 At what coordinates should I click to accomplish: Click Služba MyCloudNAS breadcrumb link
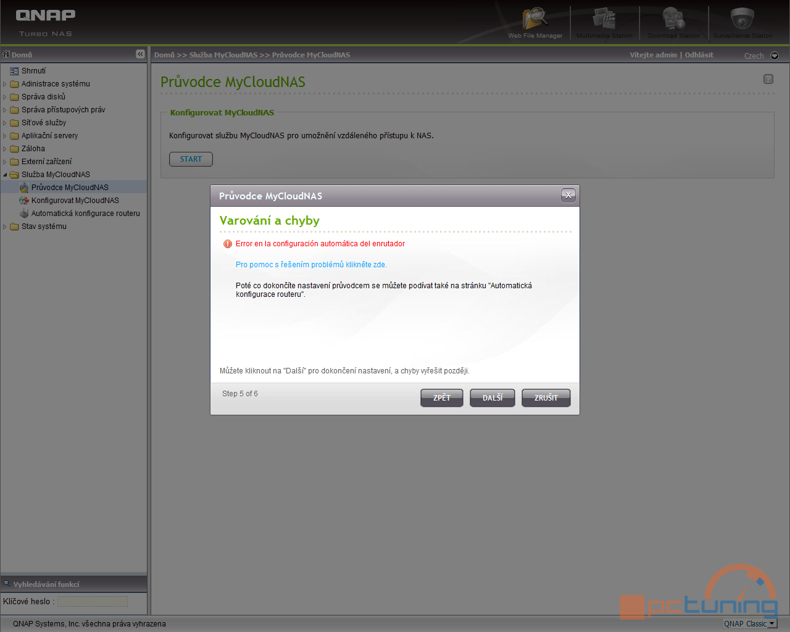point(223,55)
